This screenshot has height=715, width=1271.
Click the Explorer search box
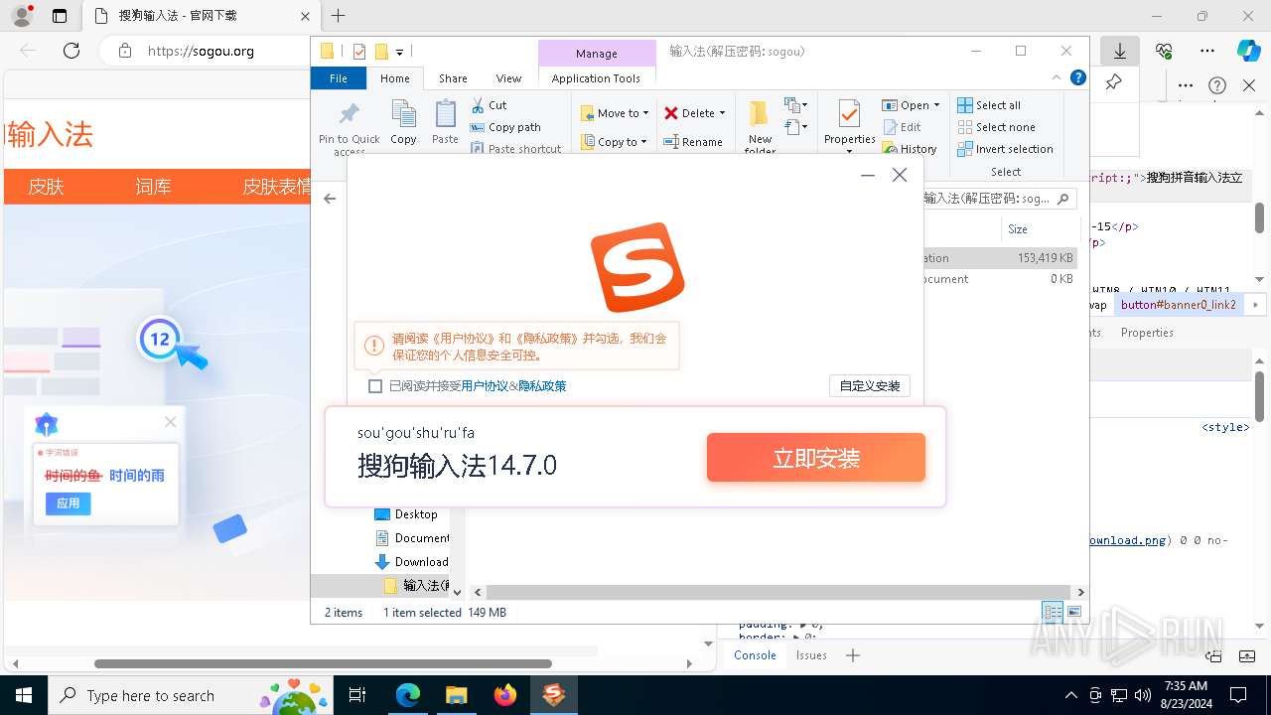pyautogui.click(x=998, y=199)
